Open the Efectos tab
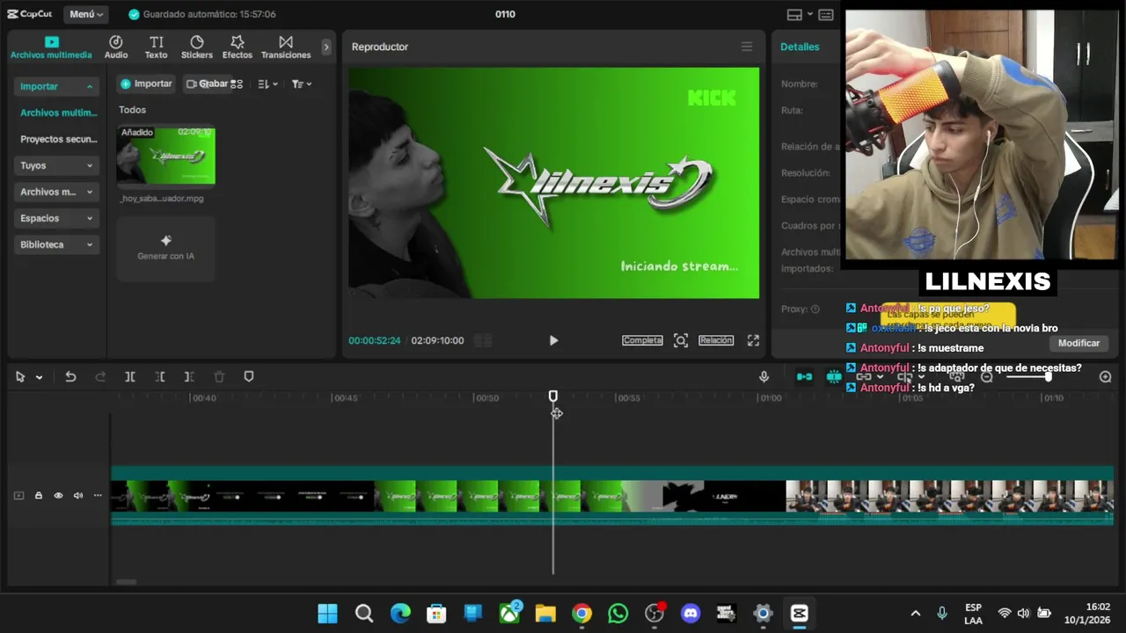The height and width of the screenshot is (633, 1126). pos(238,47)
